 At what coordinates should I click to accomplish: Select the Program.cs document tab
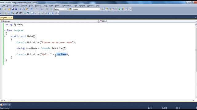point(5,17)
